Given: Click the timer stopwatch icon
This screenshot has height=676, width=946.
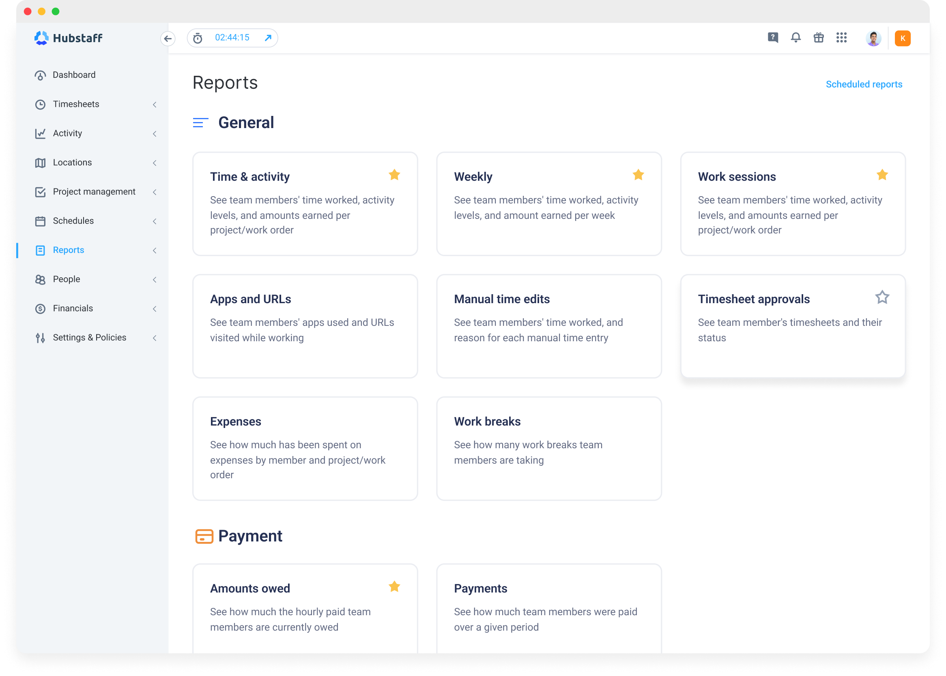Looking at the screenshot, I should [198, 38].
